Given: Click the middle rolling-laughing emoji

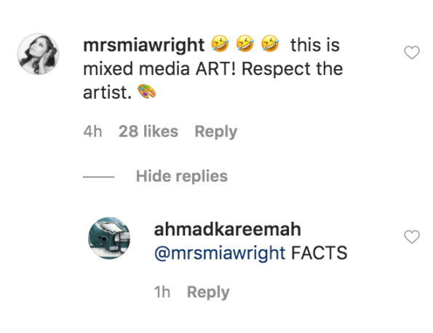Looking at the screenshot, I should coord(245,44).
